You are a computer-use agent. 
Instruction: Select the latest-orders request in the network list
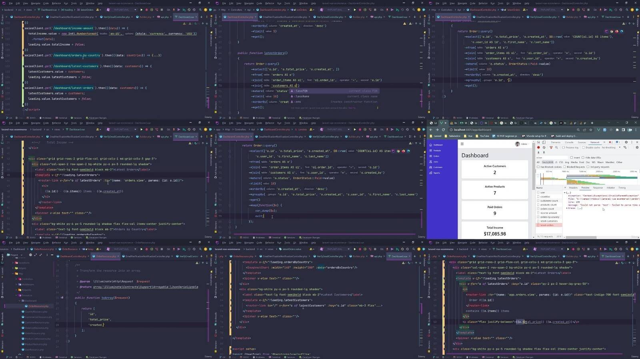549,225
